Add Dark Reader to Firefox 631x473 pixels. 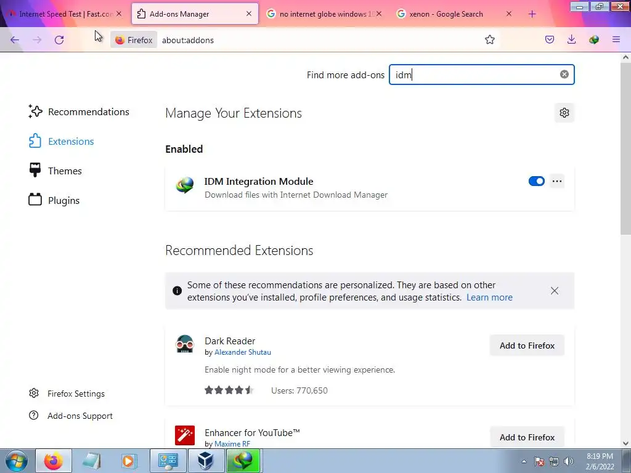tap(527, 346)
